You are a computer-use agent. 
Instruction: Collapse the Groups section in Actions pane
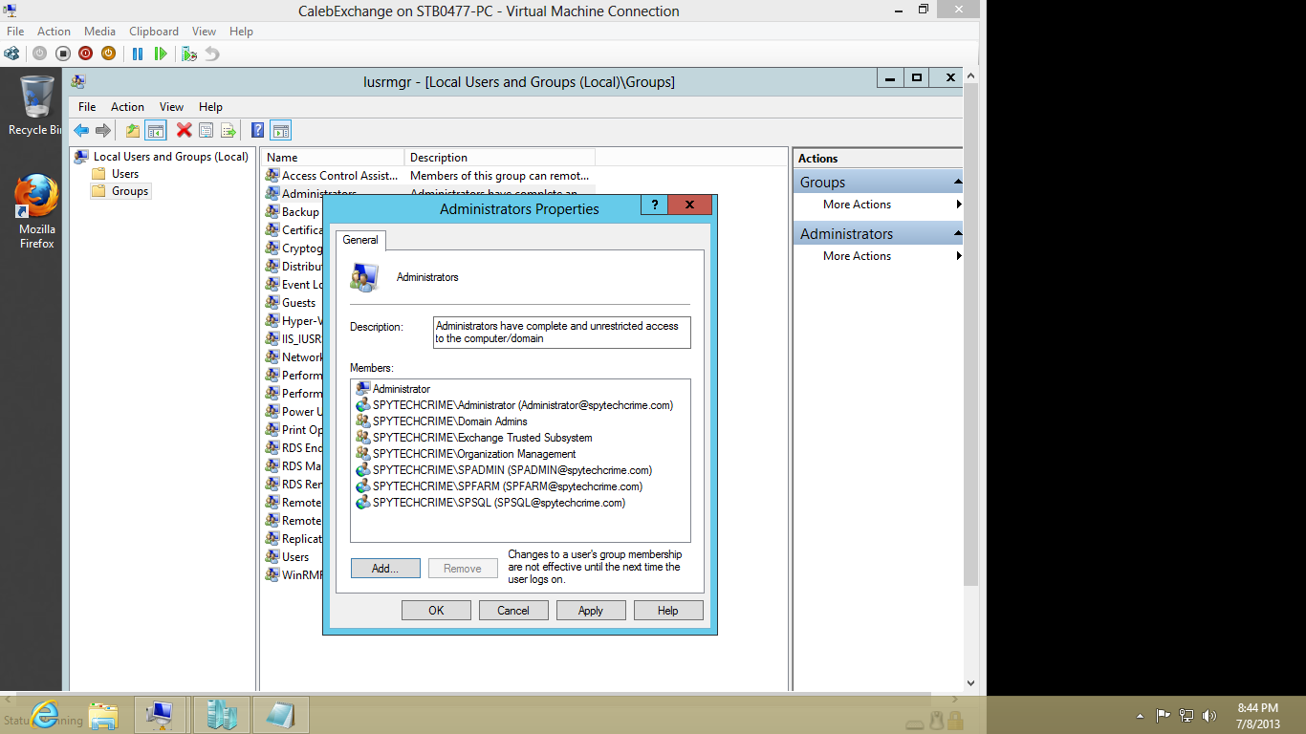(x=957, y=182)
